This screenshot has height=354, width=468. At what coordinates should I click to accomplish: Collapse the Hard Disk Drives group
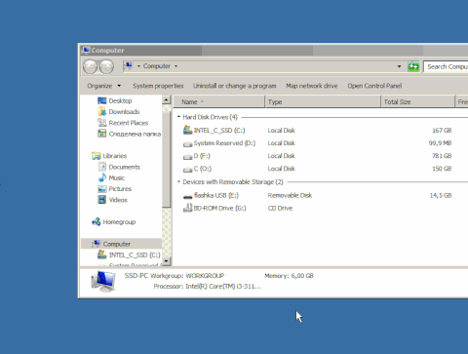pos(178,117)
